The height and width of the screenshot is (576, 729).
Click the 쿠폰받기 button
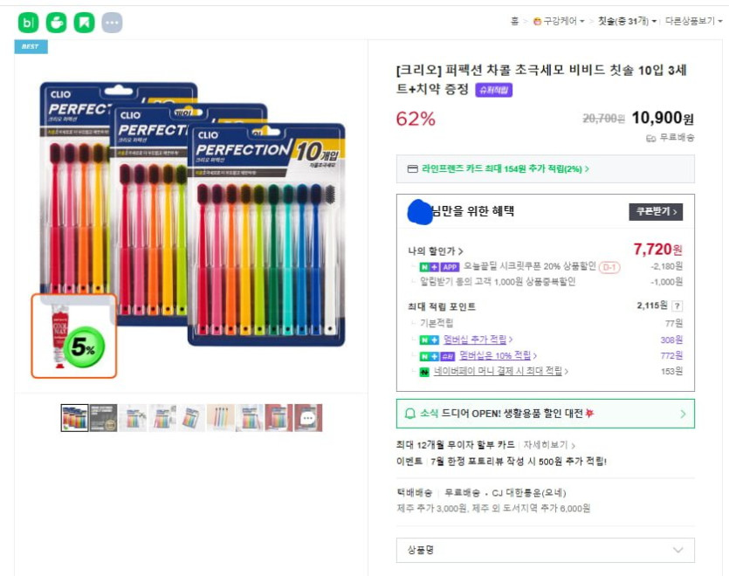click(x=655, y=212)
